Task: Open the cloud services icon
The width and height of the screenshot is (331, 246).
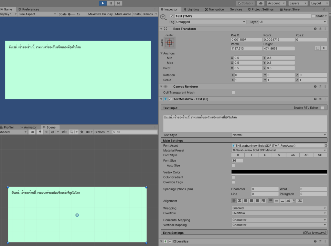Action: (261, 3)
